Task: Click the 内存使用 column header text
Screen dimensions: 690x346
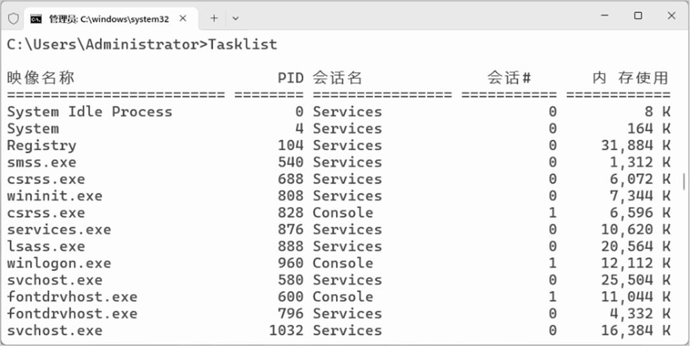Action: tap(631, 78)
